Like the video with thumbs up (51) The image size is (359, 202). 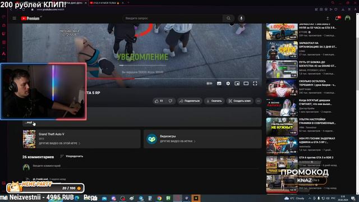point(159,101)
